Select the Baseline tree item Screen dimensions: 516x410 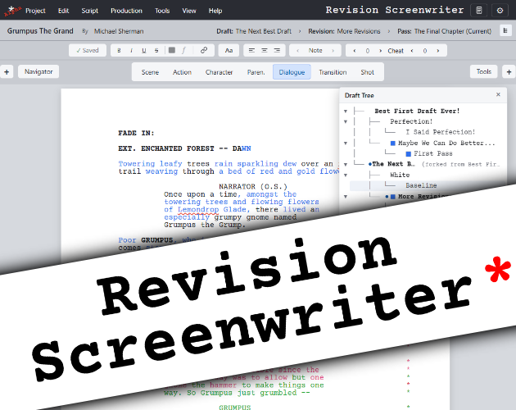tap(421, 185)
